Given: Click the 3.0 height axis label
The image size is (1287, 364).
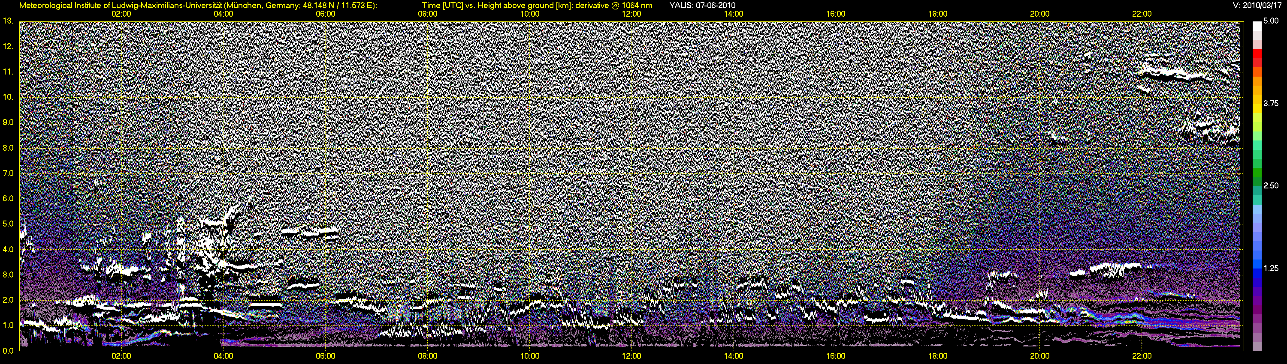Looking at the screenshot, I should tap(8, 275).
